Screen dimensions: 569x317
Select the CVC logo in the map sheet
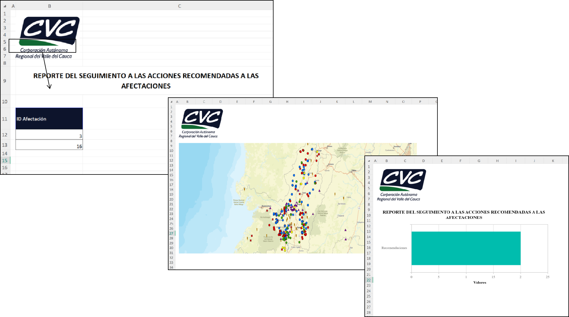(201, 124)
